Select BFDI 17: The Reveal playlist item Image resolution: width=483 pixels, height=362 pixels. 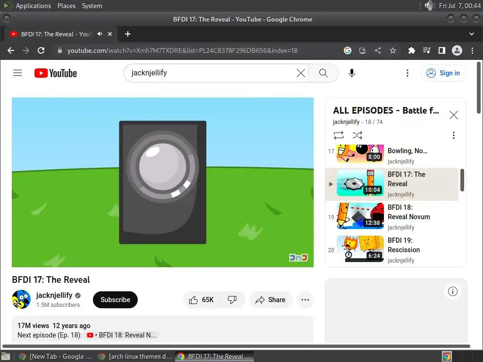(x=392, y=184)
